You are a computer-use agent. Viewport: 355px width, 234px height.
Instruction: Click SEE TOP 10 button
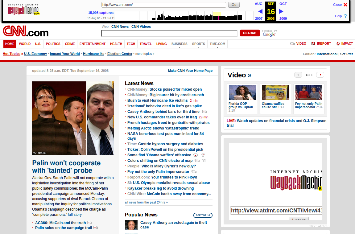[203, 215]
